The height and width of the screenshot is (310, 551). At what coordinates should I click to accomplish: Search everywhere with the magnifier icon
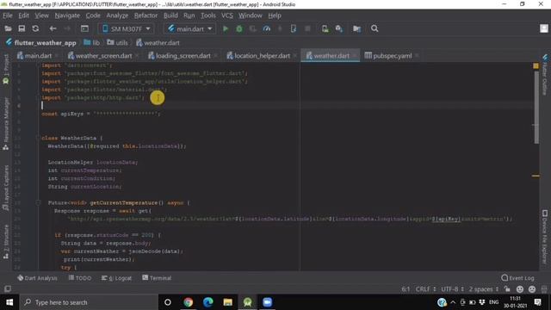pos(375,28)
